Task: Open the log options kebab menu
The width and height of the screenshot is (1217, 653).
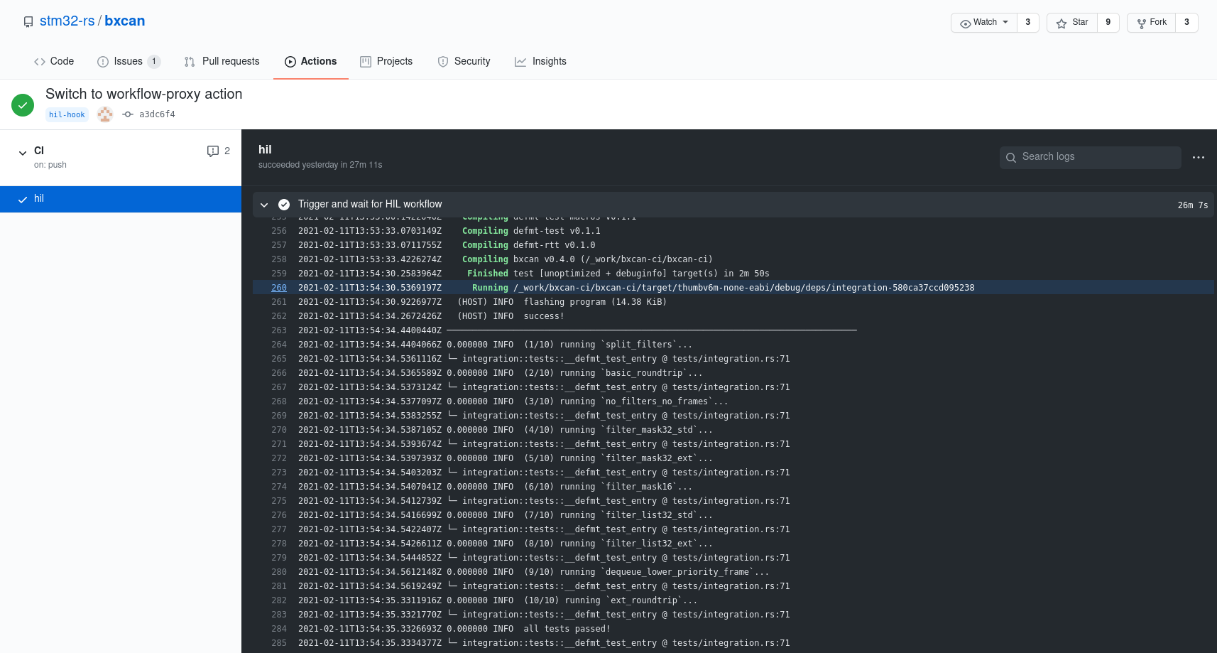Action: [x=1199, y=157]
